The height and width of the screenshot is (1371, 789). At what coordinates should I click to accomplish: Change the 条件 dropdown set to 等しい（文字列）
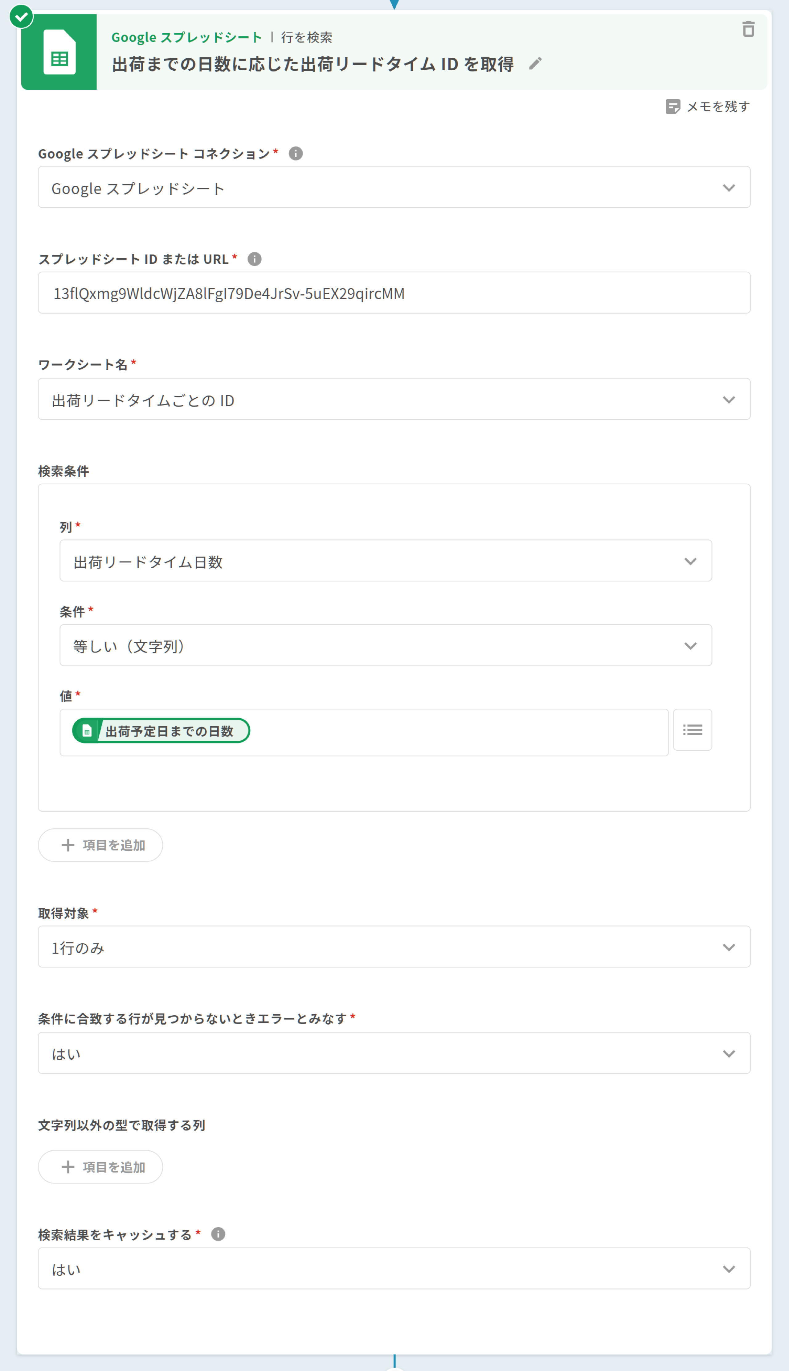(385, 645)
